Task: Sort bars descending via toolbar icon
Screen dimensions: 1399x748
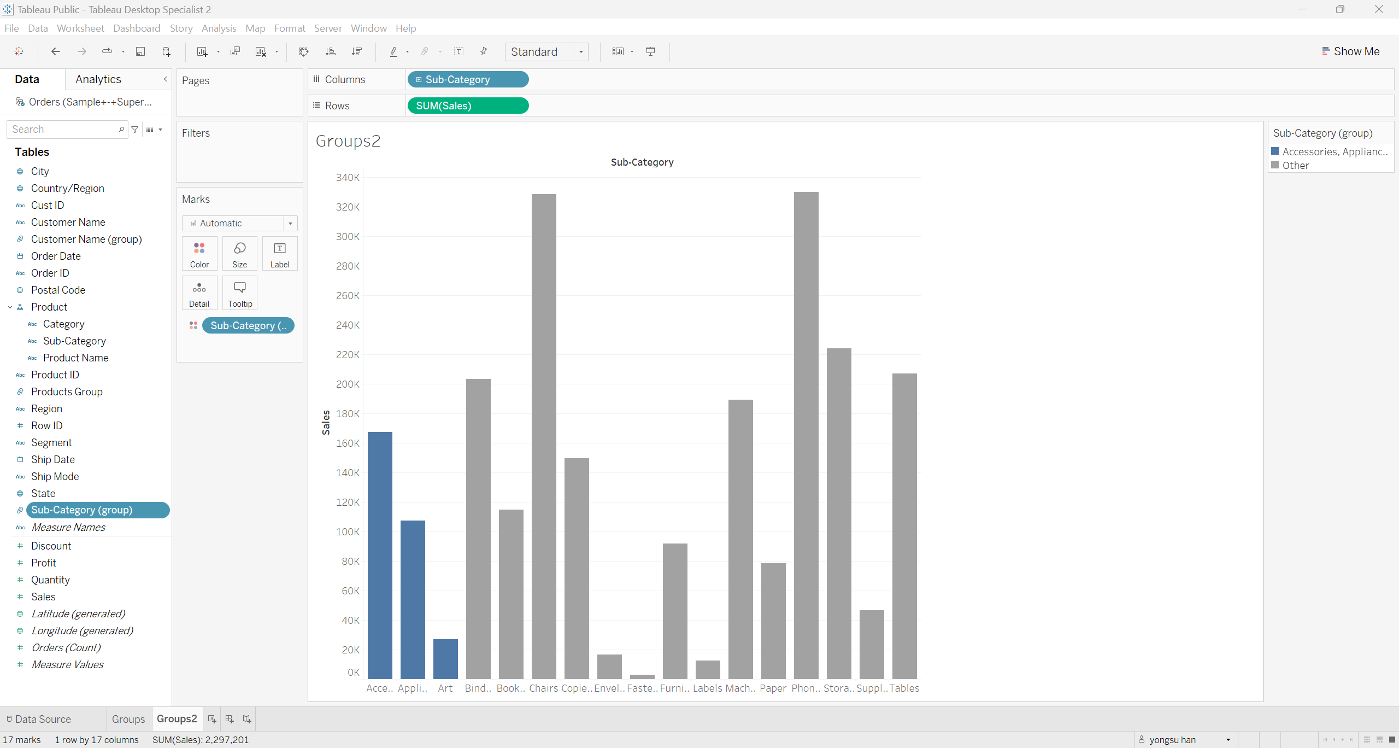Action: click(357, 51)
